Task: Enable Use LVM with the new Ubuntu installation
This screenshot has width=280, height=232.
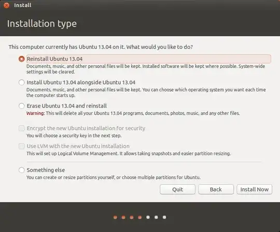Action: pyautogui.click(x=22, y=146)
